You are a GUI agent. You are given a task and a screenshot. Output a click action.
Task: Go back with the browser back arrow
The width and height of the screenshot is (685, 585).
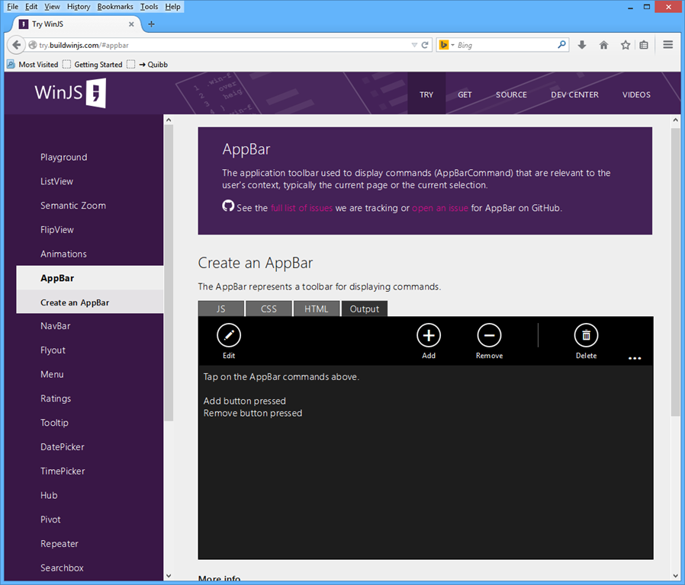click(17, 45)
